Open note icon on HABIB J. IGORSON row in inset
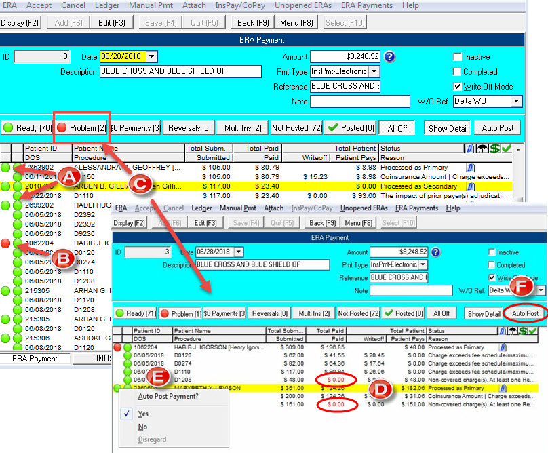The width and height of the screenshot is (548, 453). point(503,347)
